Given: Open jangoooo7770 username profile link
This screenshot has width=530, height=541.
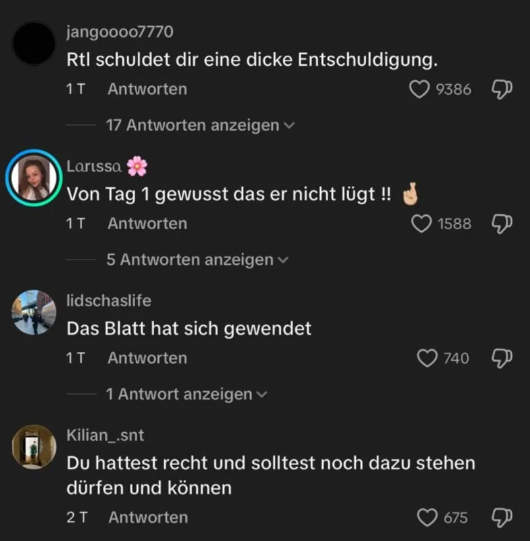Looking at the screenshot, I should 120,32.
